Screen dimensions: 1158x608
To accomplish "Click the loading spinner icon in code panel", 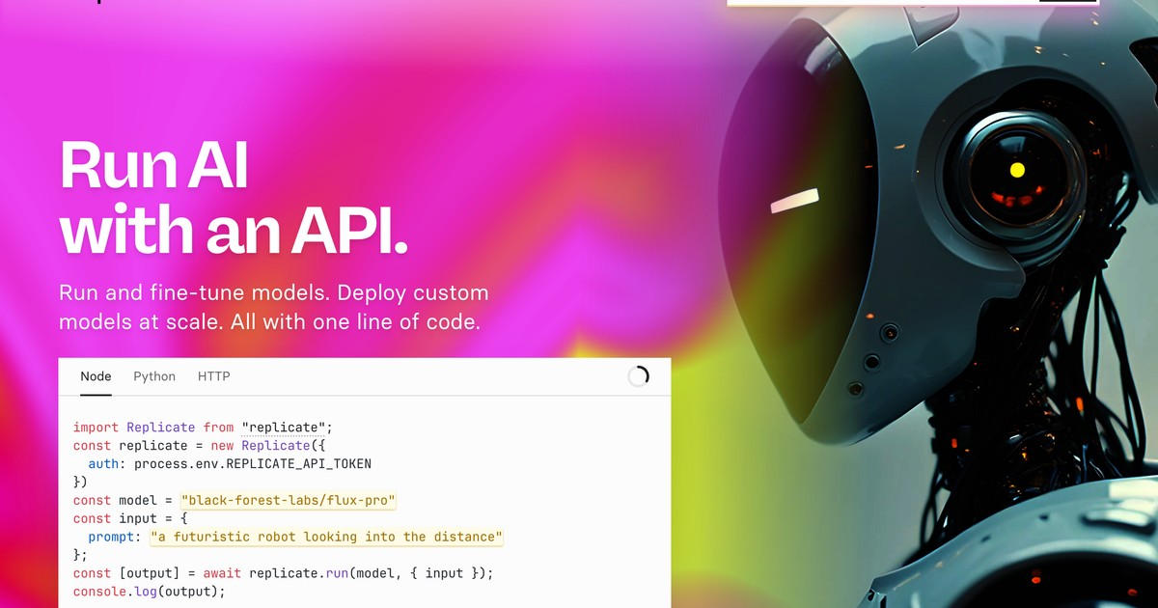I will pyautogui.click(x=638, y=376).
